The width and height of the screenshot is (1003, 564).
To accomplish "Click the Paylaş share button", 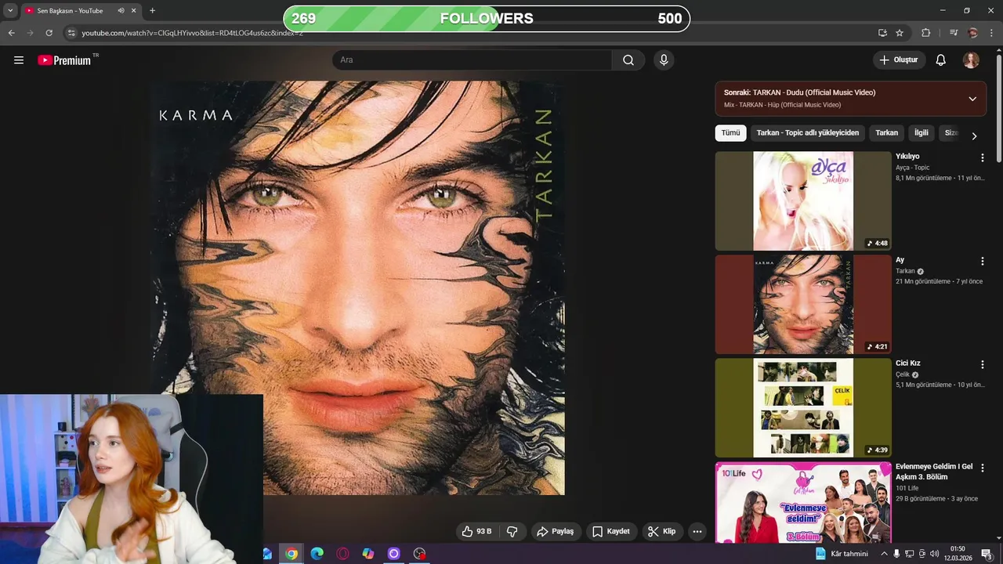I will click(x=556, y=531).
